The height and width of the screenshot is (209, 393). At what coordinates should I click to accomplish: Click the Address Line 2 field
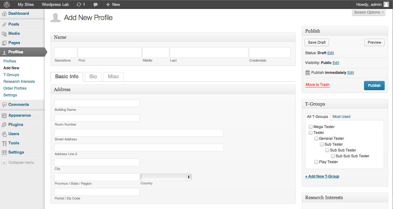coord(139,148)
